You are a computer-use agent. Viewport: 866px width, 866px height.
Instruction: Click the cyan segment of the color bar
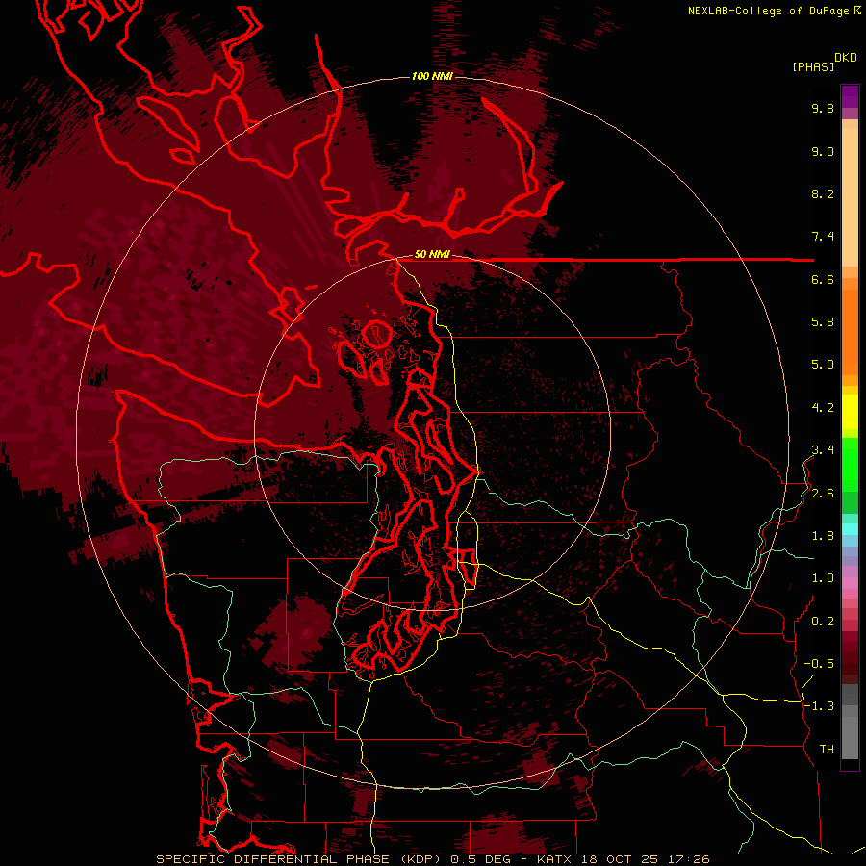(850, 529)
